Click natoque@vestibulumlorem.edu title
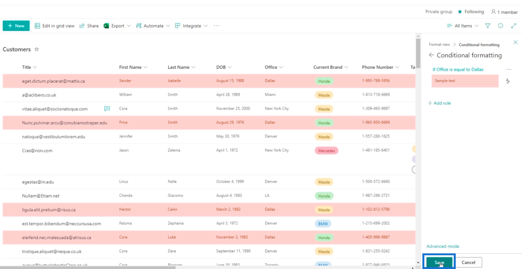 54,137
